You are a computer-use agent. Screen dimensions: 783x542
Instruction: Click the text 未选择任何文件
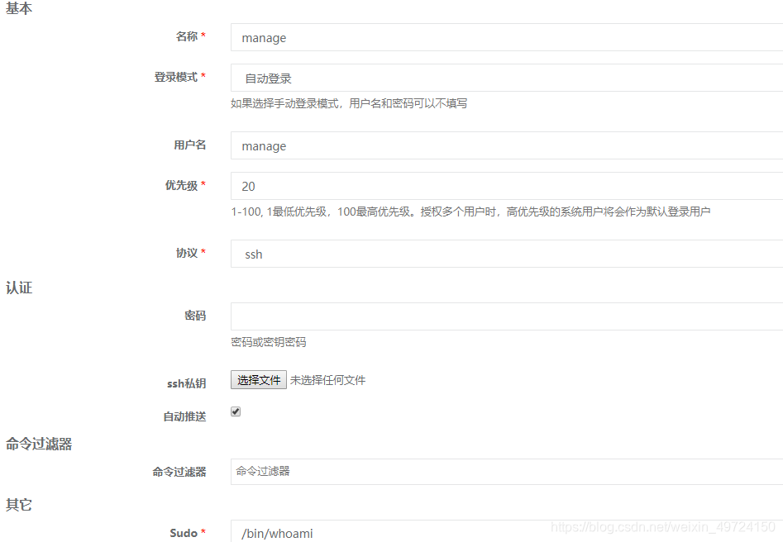click(x=327, y=380)
